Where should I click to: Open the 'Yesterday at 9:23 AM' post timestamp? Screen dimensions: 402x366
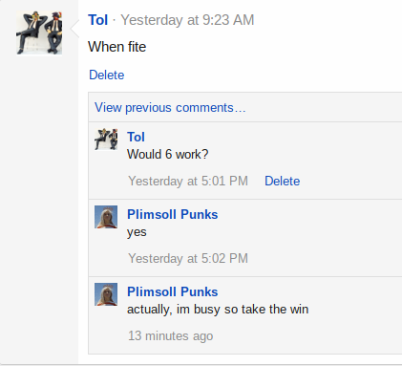187,20
